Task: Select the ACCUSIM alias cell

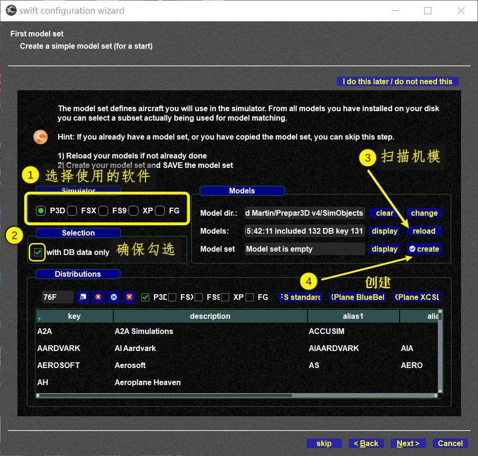Action: coord(353,332)
